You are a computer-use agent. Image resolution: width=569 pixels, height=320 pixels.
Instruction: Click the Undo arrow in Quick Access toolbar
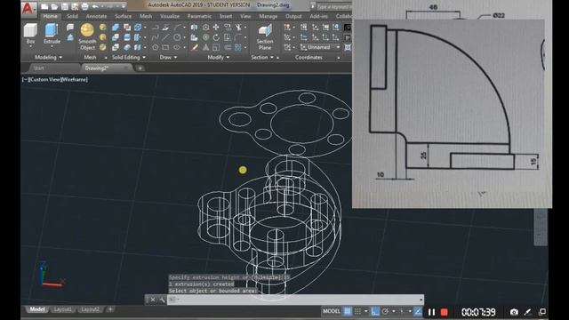click(95, 6)
